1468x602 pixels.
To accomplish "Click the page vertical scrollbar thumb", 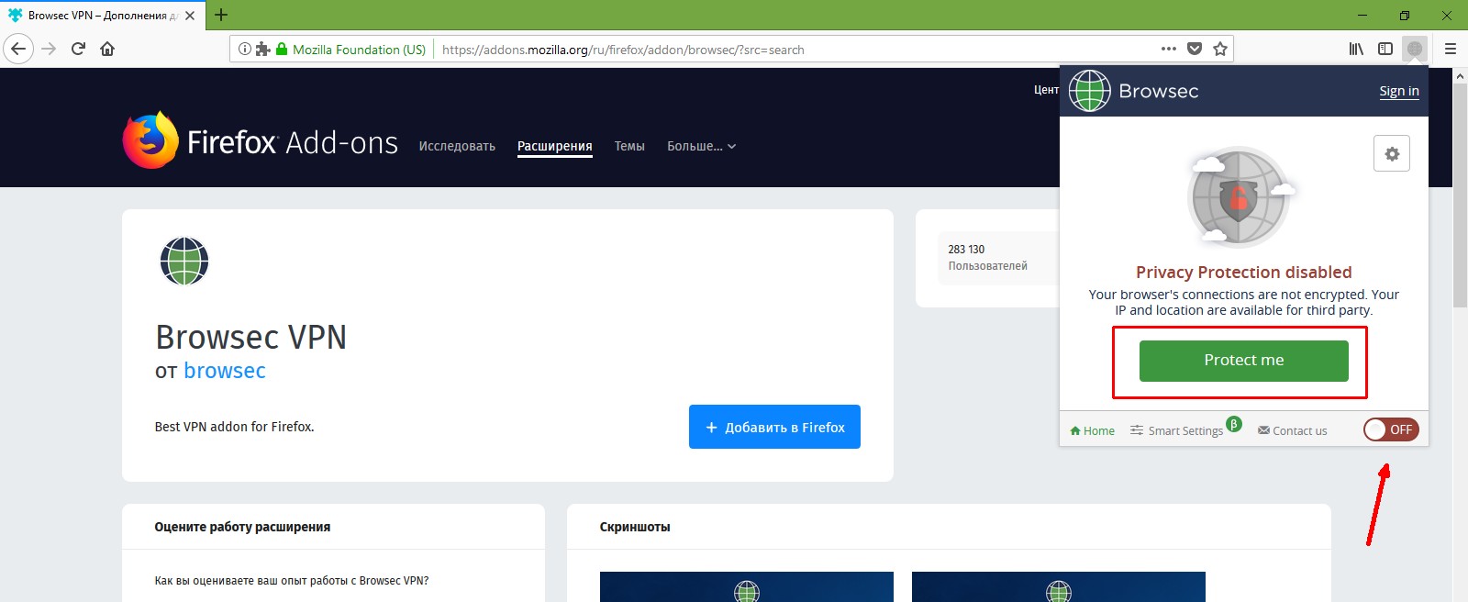I will tap(1460, 195).
